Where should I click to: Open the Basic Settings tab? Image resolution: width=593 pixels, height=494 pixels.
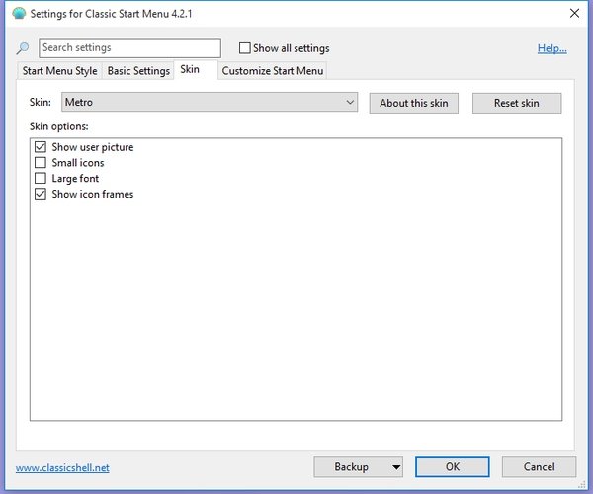tap(138, 71)
